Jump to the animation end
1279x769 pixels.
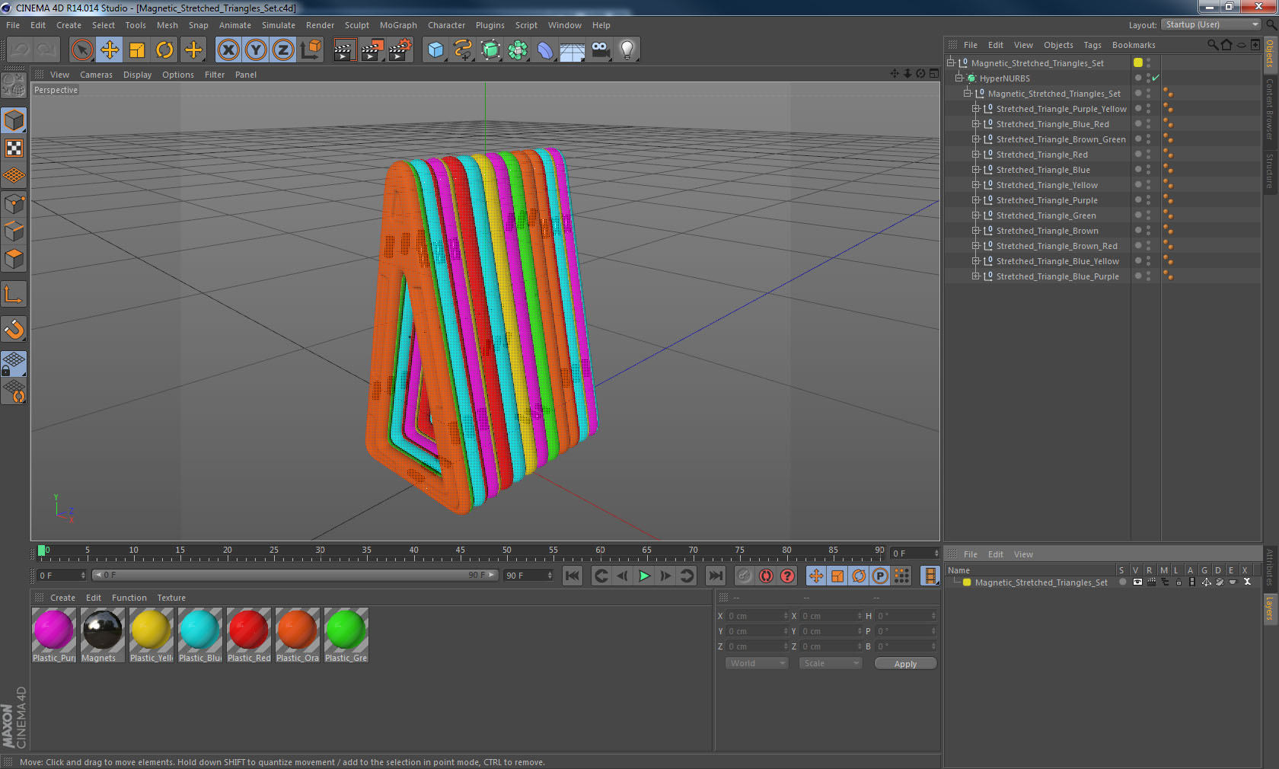click(x=716, y=576)
